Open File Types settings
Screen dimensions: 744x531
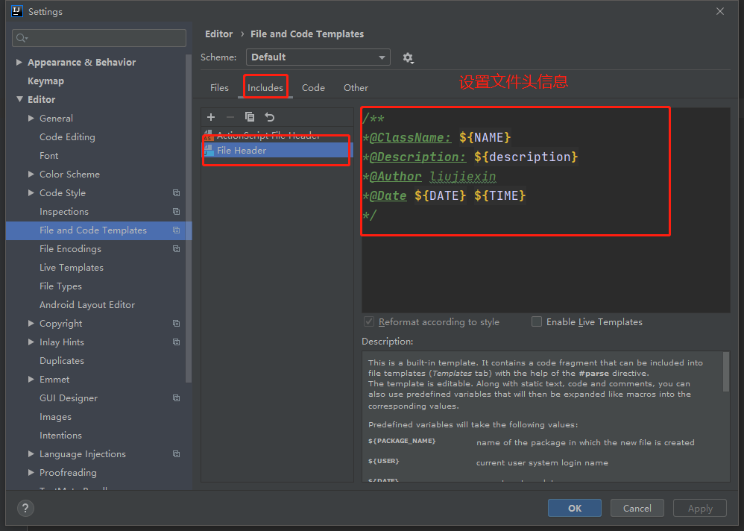60,286
